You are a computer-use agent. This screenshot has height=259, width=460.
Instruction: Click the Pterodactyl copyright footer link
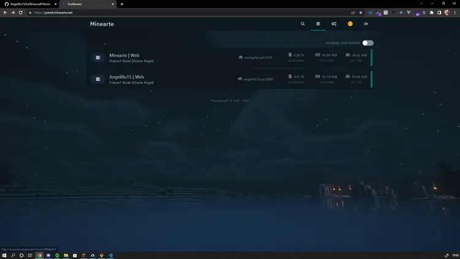(230, 101)
